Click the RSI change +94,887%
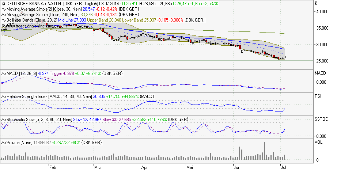 pyautogui.click(x=130, y=97)
